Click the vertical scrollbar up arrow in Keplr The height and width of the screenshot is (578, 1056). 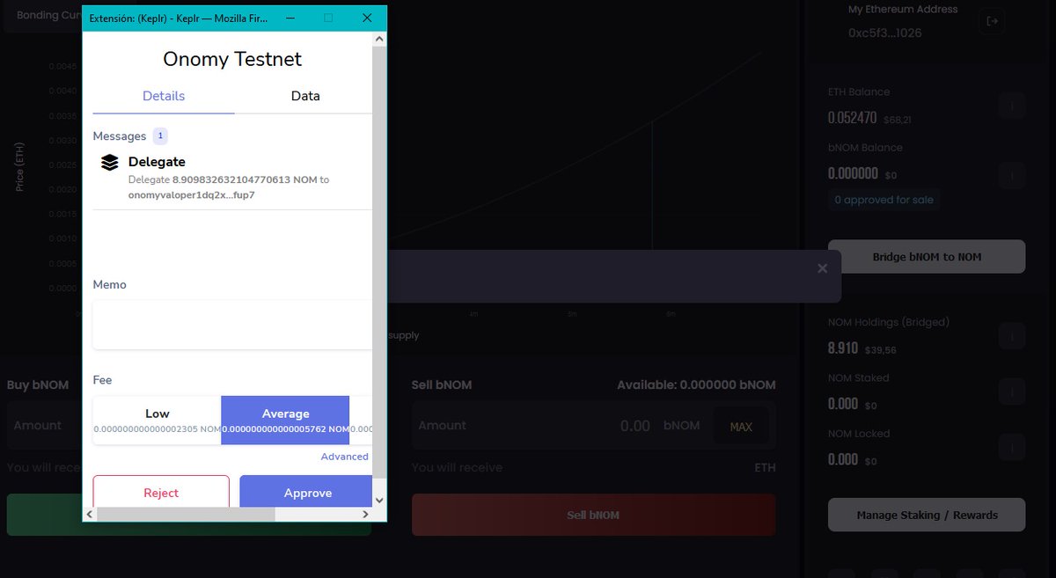click(x=379, y=39)
